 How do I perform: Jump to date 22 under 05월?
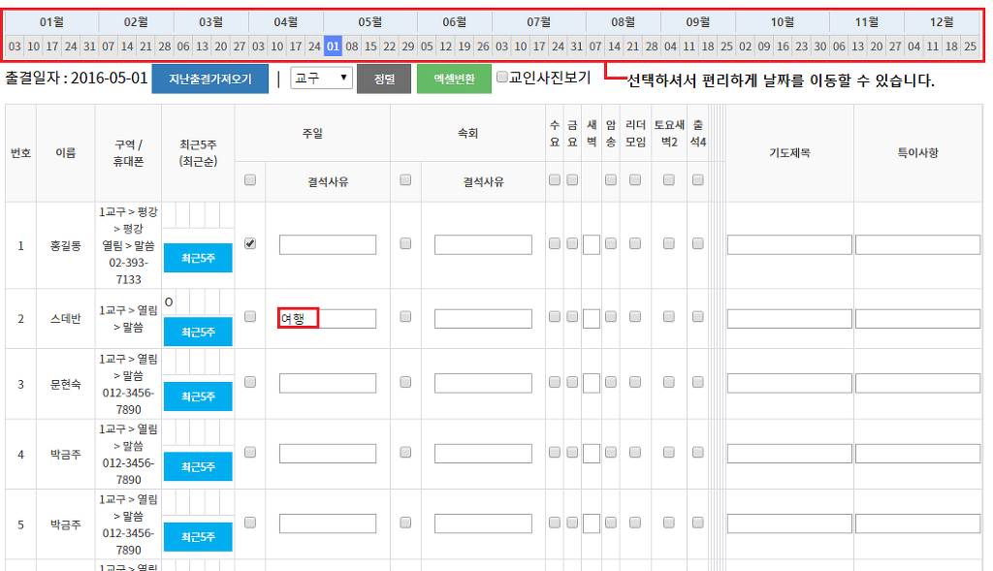coord(390,47)
